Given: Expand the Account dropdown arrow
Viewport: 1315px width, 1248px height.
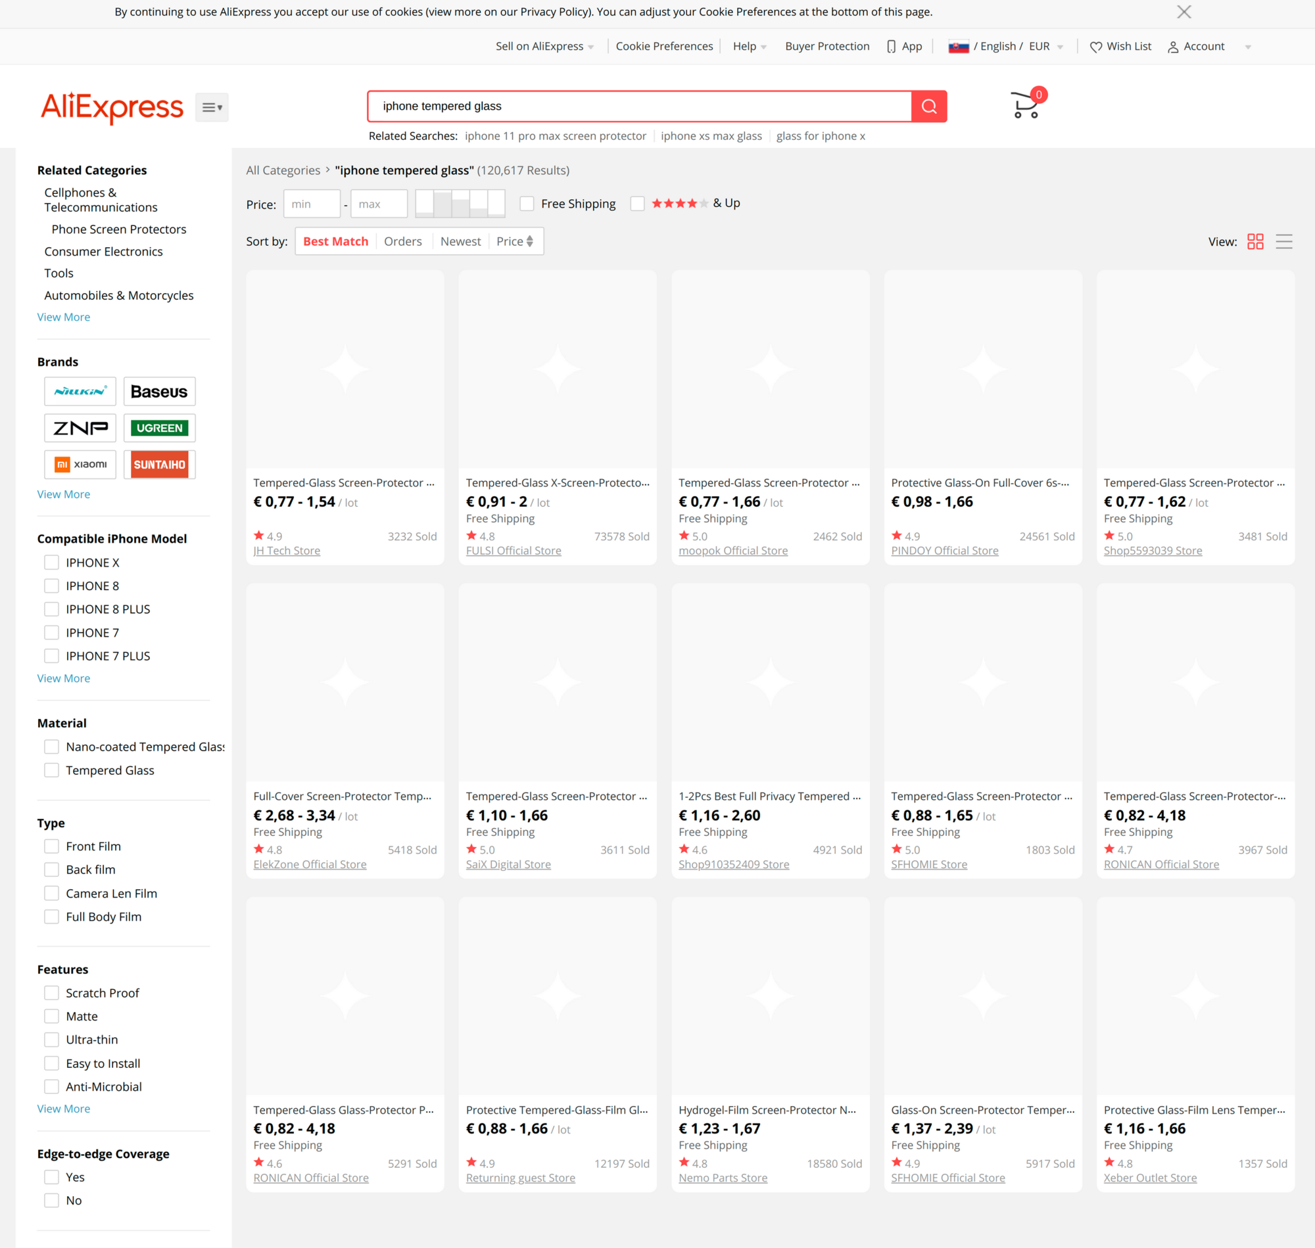Looking at the screenshot, I should pyautogui.click(x=1248, y=47).
